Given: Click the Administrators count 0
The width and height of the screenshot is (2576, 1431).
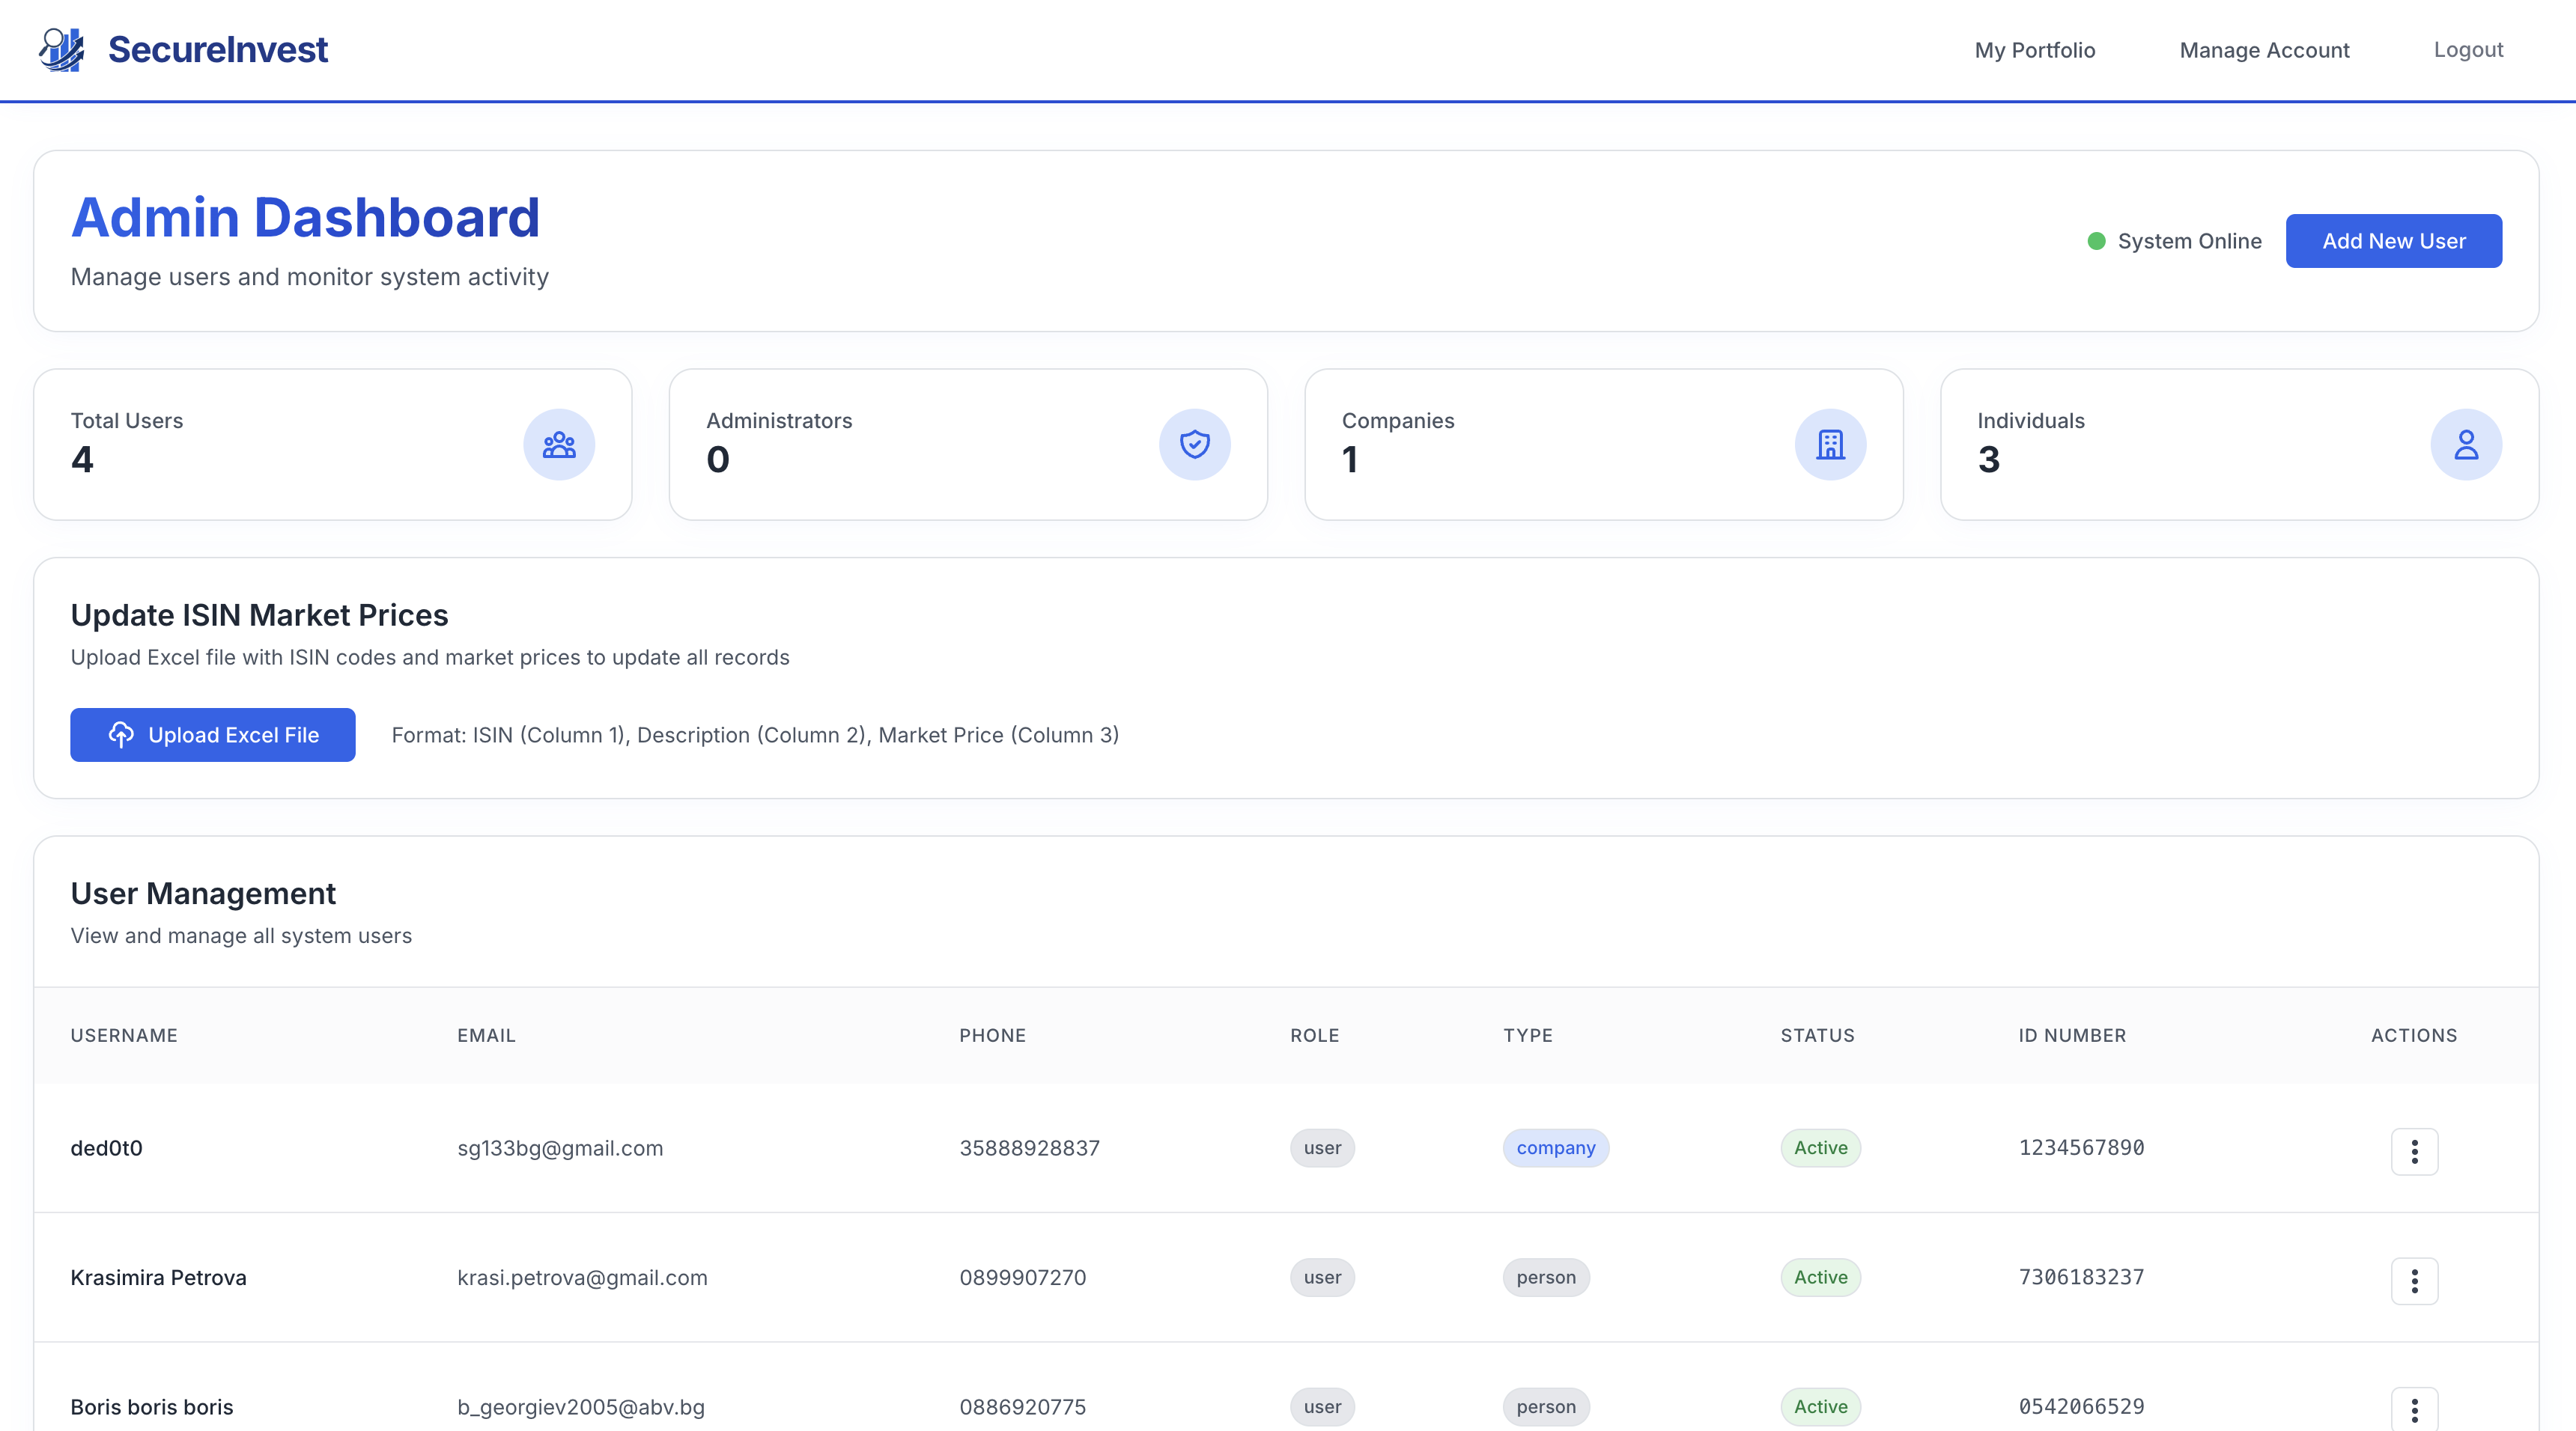Looking at the screenshot, I should (x=718, y=460).
